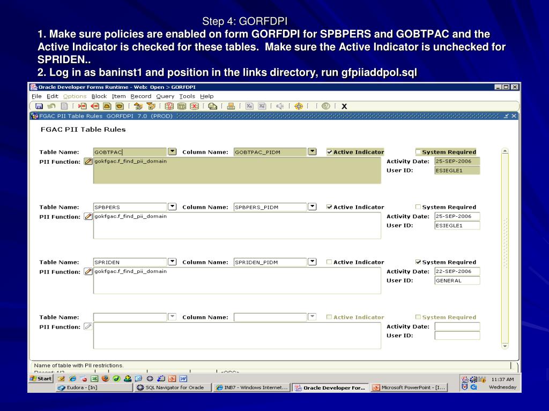Click the Previous Block toolbar icon
The height and width of the screenshot is (411, 549).
(x=138, y=106)
